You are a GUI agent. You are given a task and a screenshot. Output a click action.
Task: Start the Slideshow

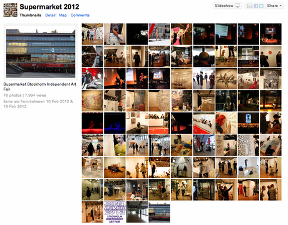227,6
